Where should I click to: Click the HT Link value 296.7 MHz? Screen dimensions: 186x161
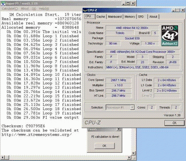[x=119, y=96]
